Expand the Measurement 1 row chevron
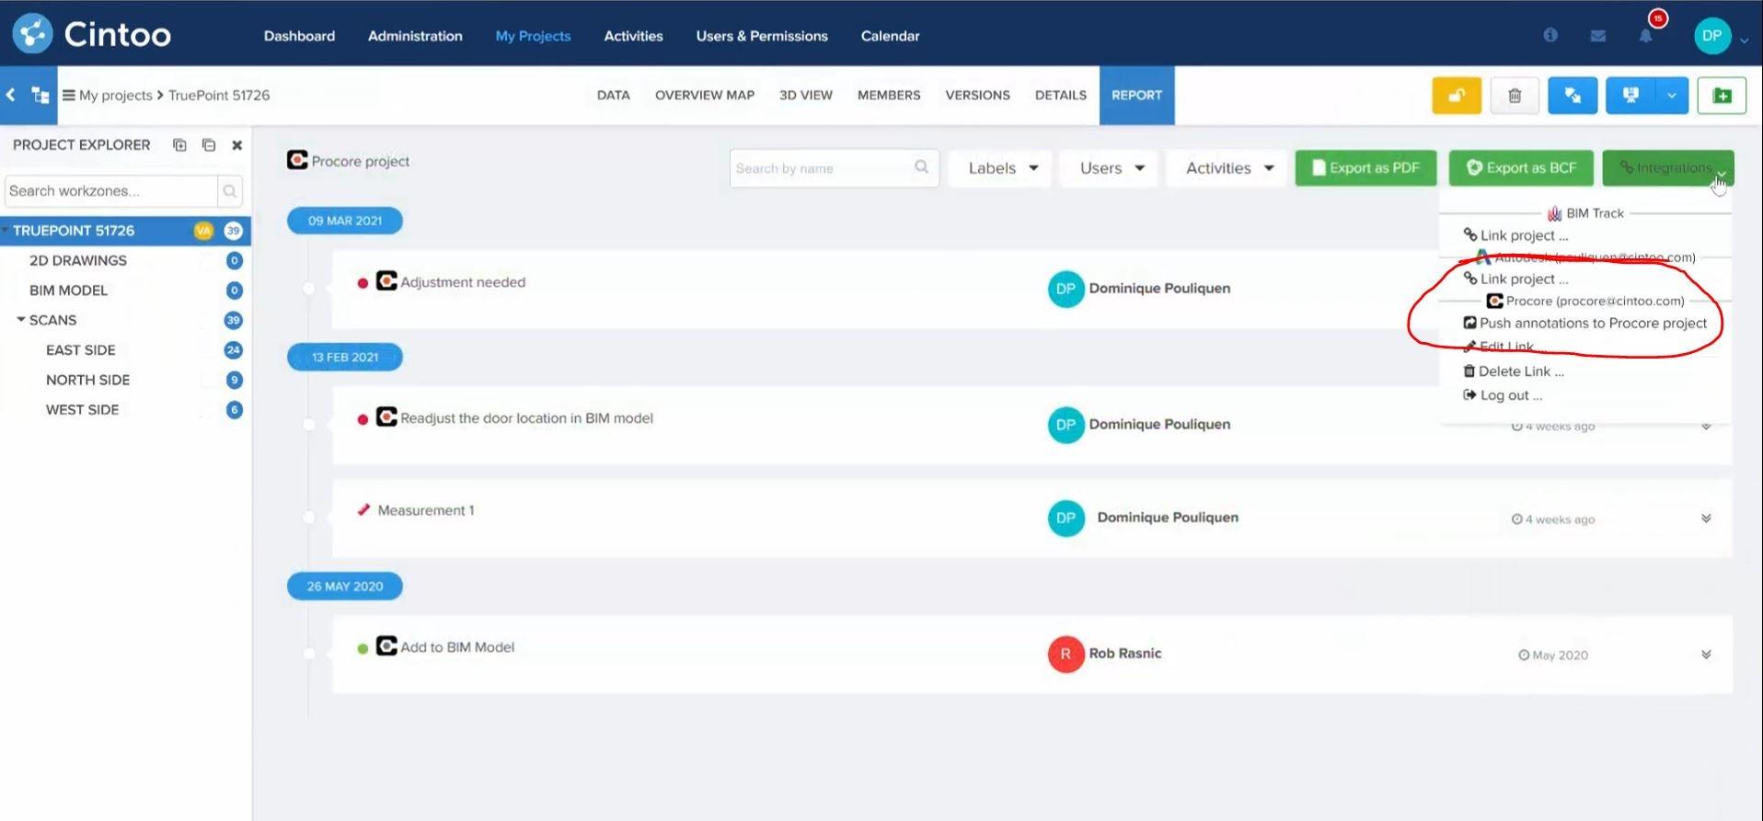The image size is (1763, 821). coord(1706,519)
